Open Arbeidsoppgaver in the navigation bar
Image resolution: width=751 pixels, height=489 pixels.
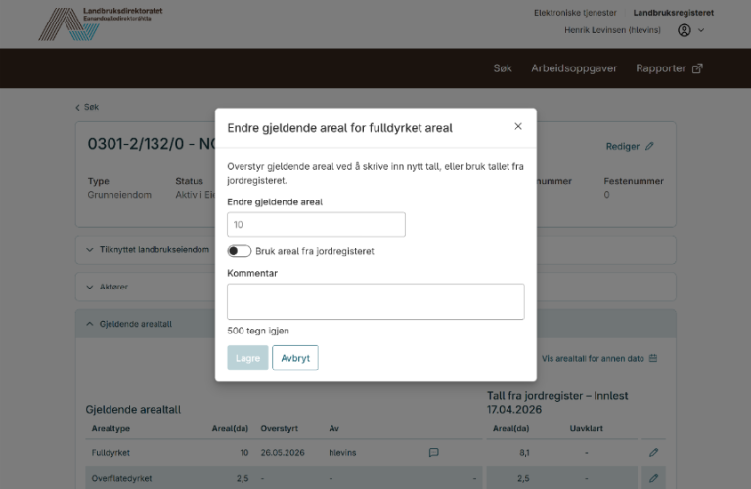(574, 68)
